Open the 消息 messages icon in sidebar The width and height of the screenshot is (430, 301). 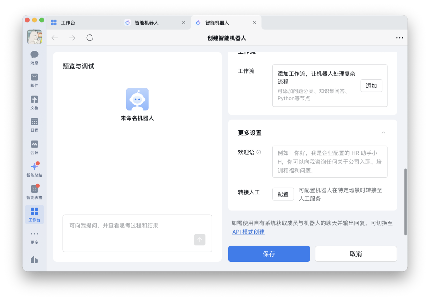[x=34, y=55]
